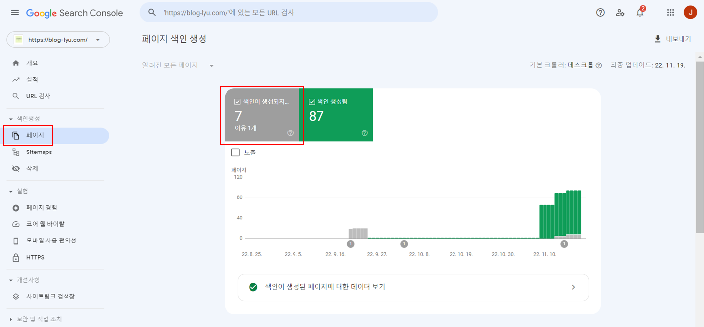Enable the 노출 checkbox above the chart

(235, 152)
